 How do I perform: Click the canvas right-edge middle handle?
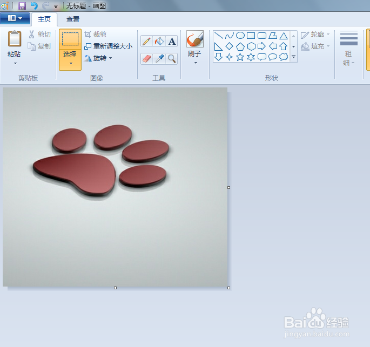coord(228,187)
